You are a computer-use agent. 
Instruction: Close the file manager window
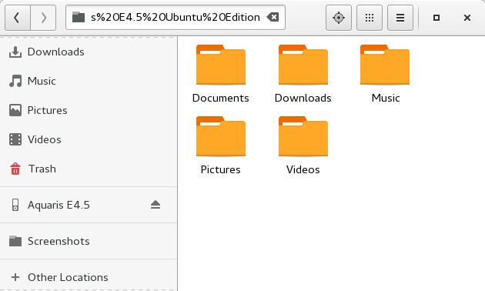[x=467, y=18]
